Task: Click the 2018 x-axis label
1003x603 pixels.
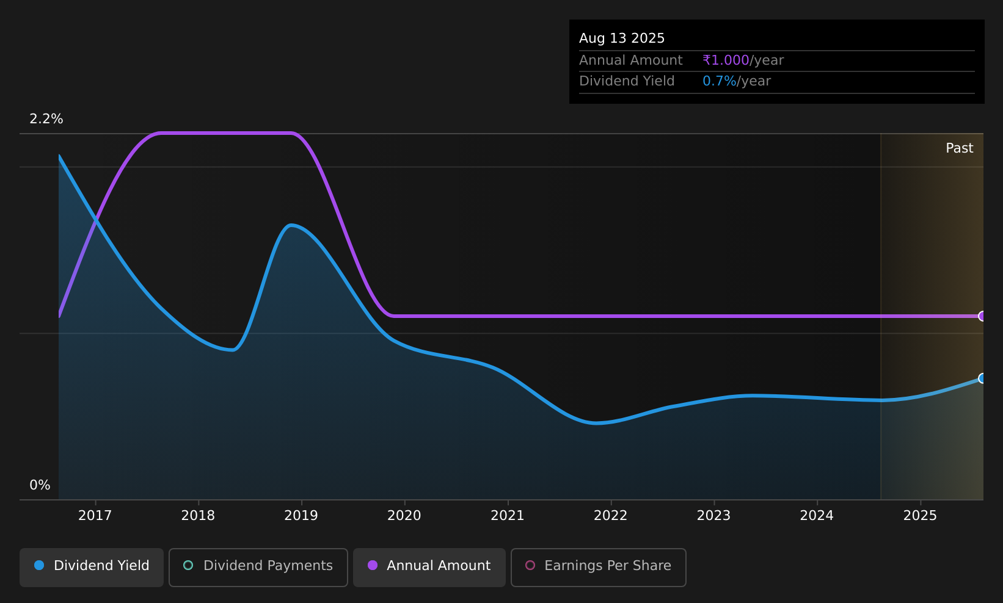Action: (x=198, y=516)
